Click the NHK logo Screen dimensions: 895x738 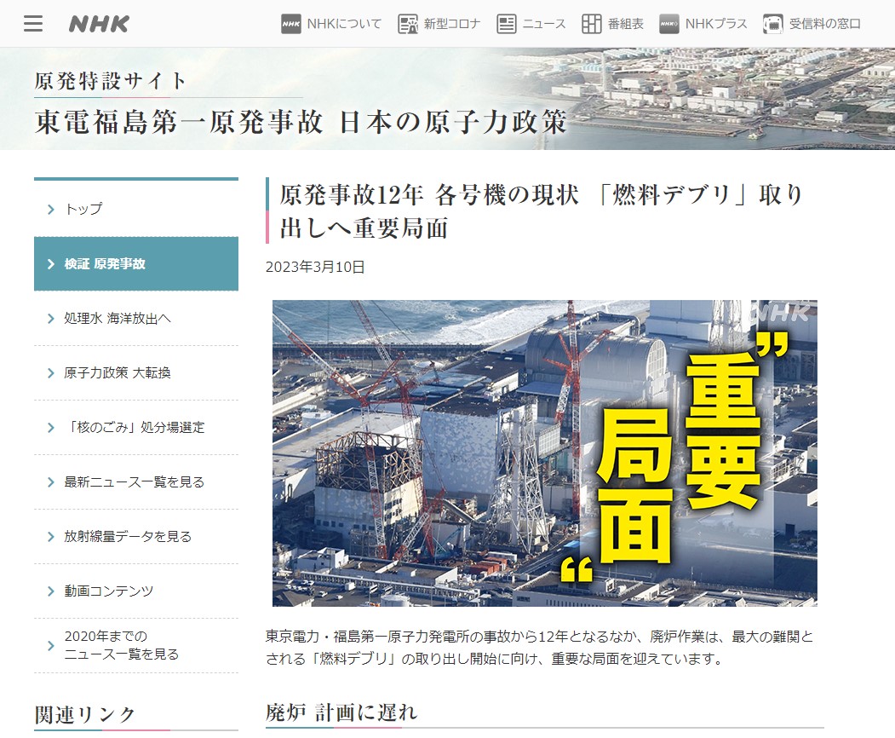pyautogui.click(x=100, y=23)
